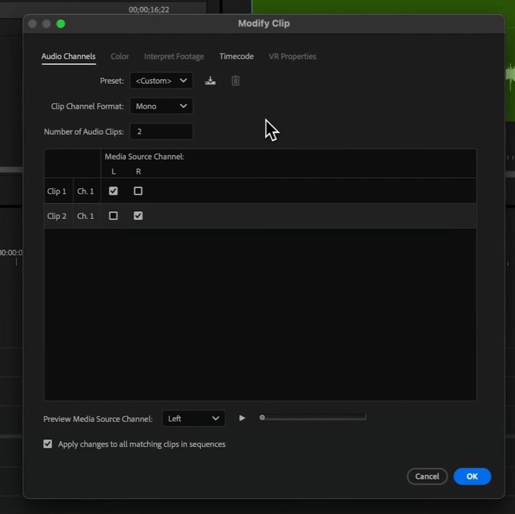Screen dimensions: 515x514
Task: Dismiss the dialog with Cancel
Action: pyautogui.click(x=427, y=476)
